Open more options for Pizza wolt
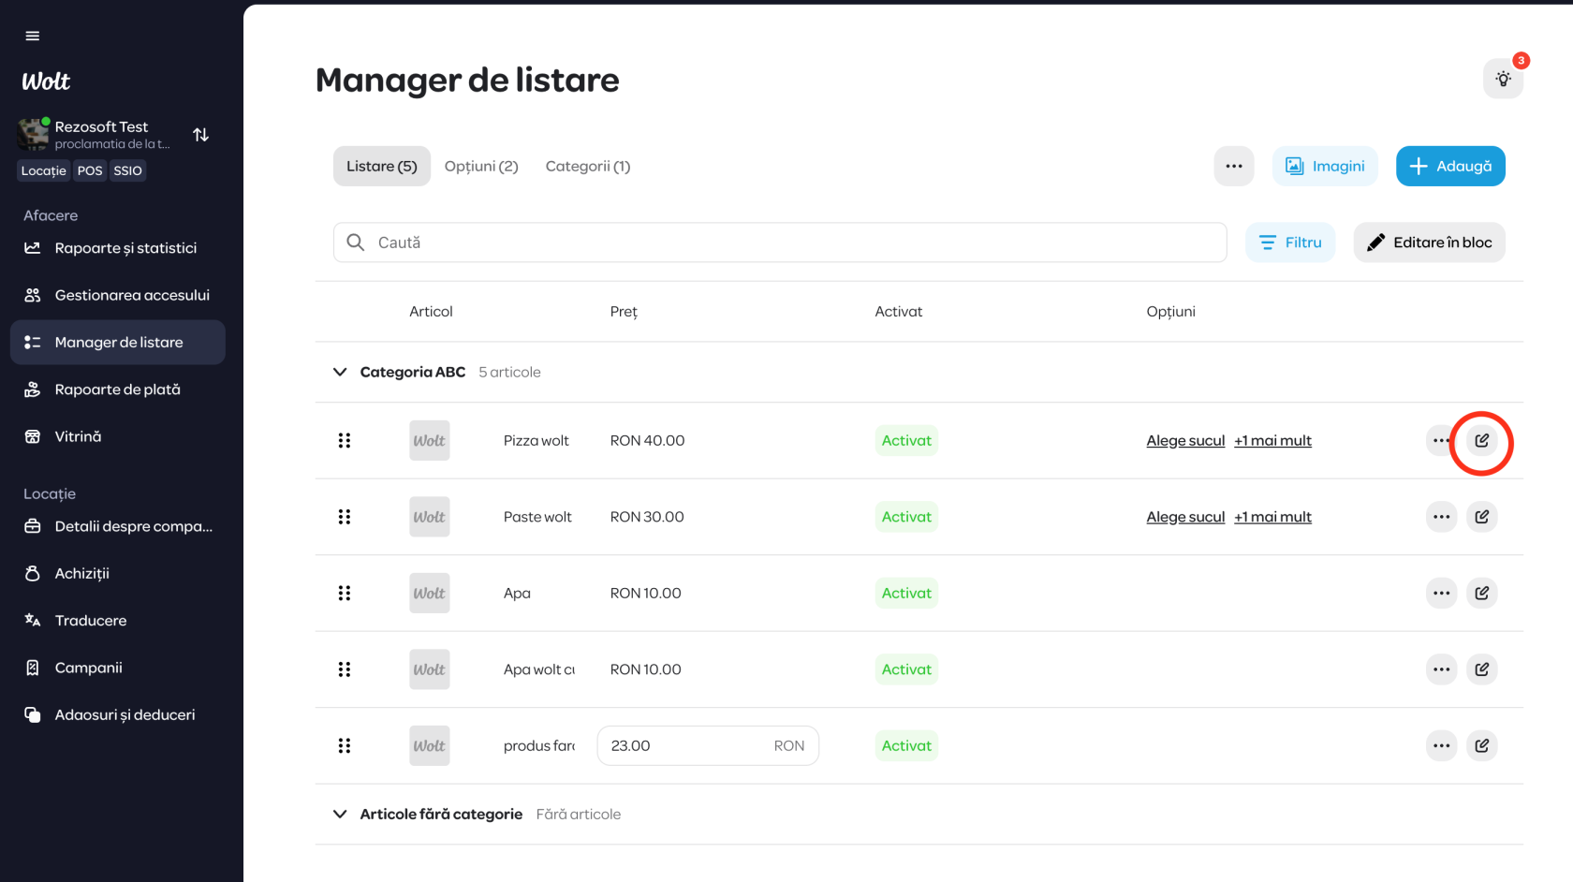The height and width of the screenshot is (882, 1573). click(1441, 440)
